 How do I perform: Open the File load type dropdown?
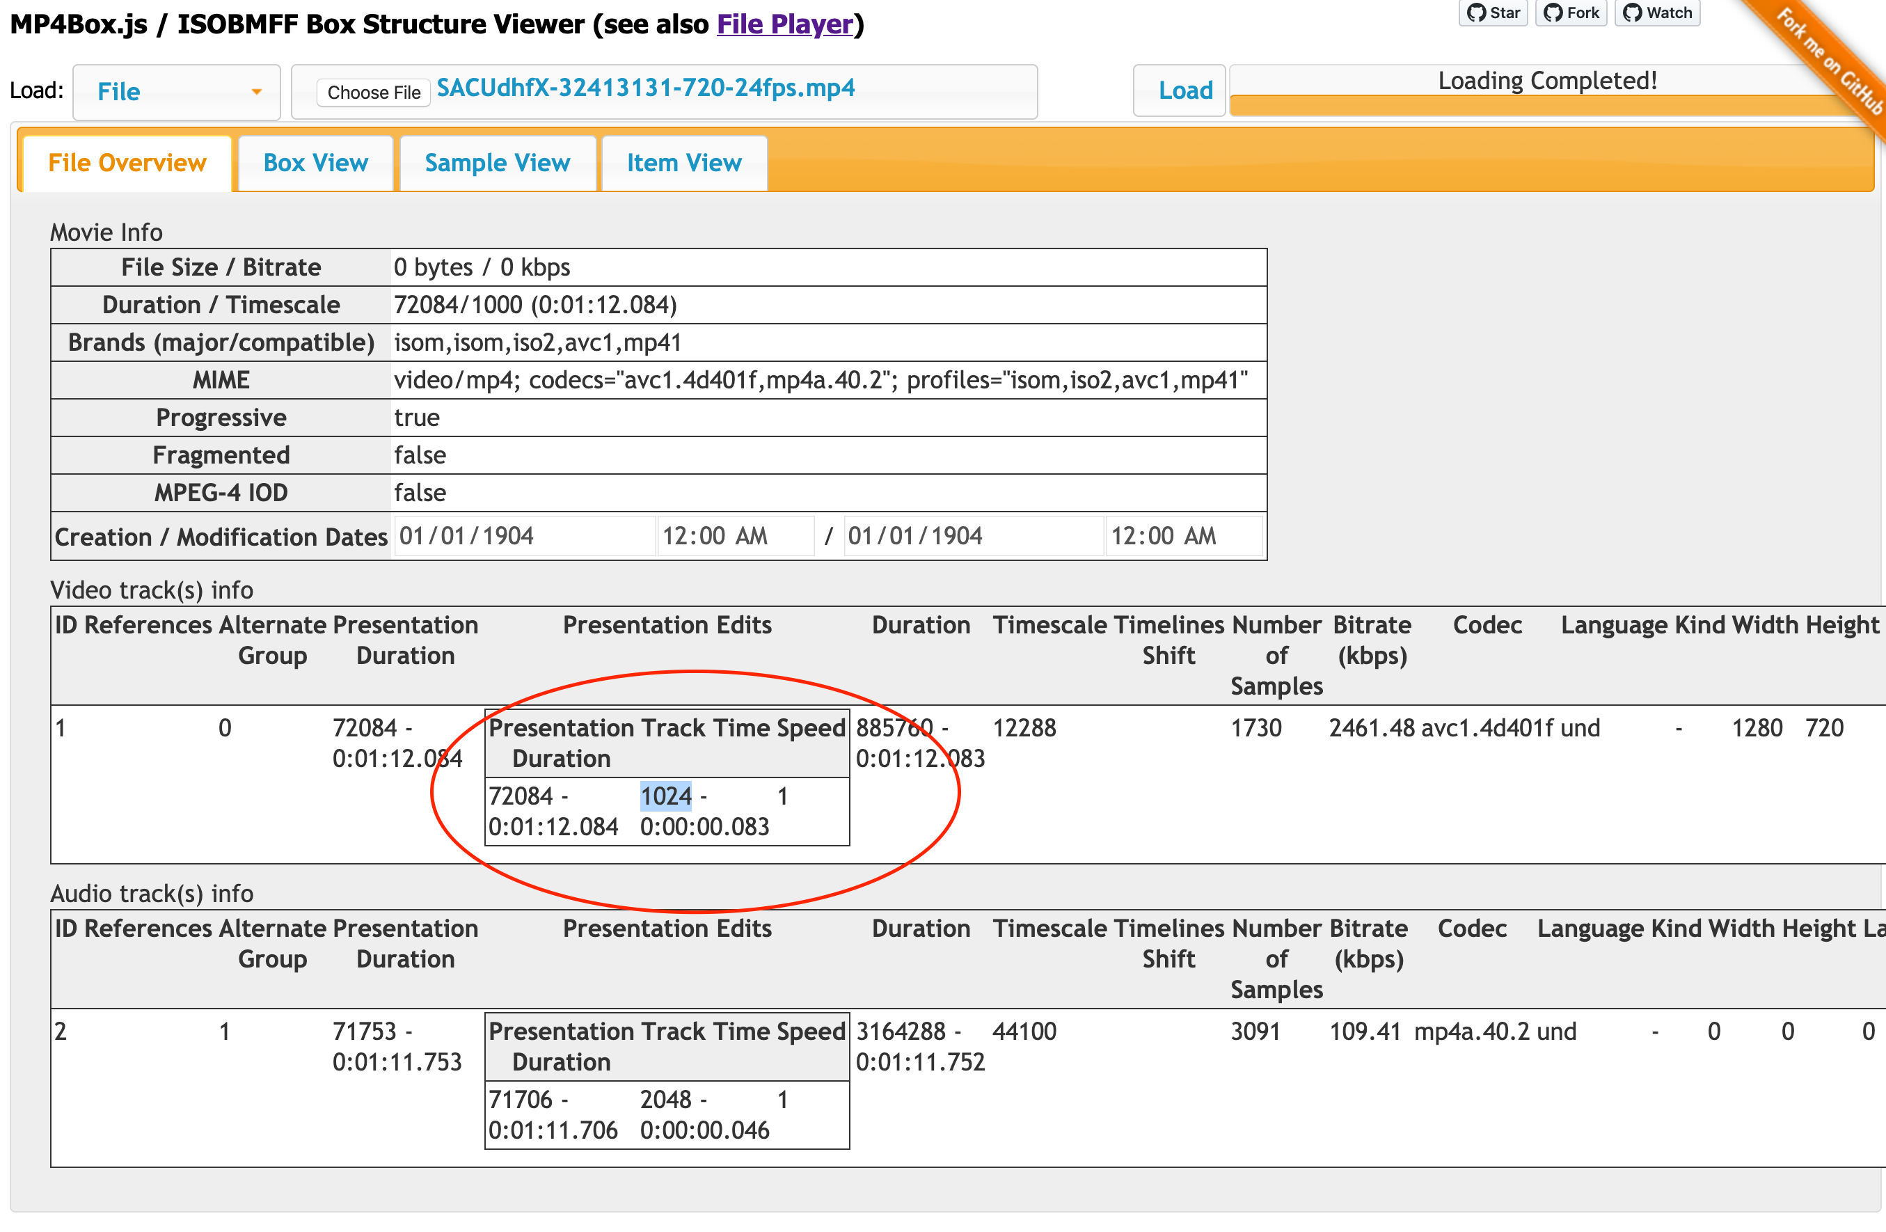(176, 92)
